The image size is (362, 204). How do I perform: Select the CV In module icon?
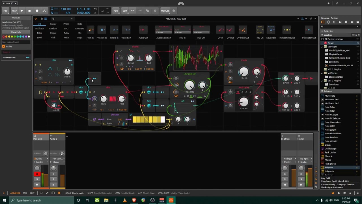(x=220, y=30)
